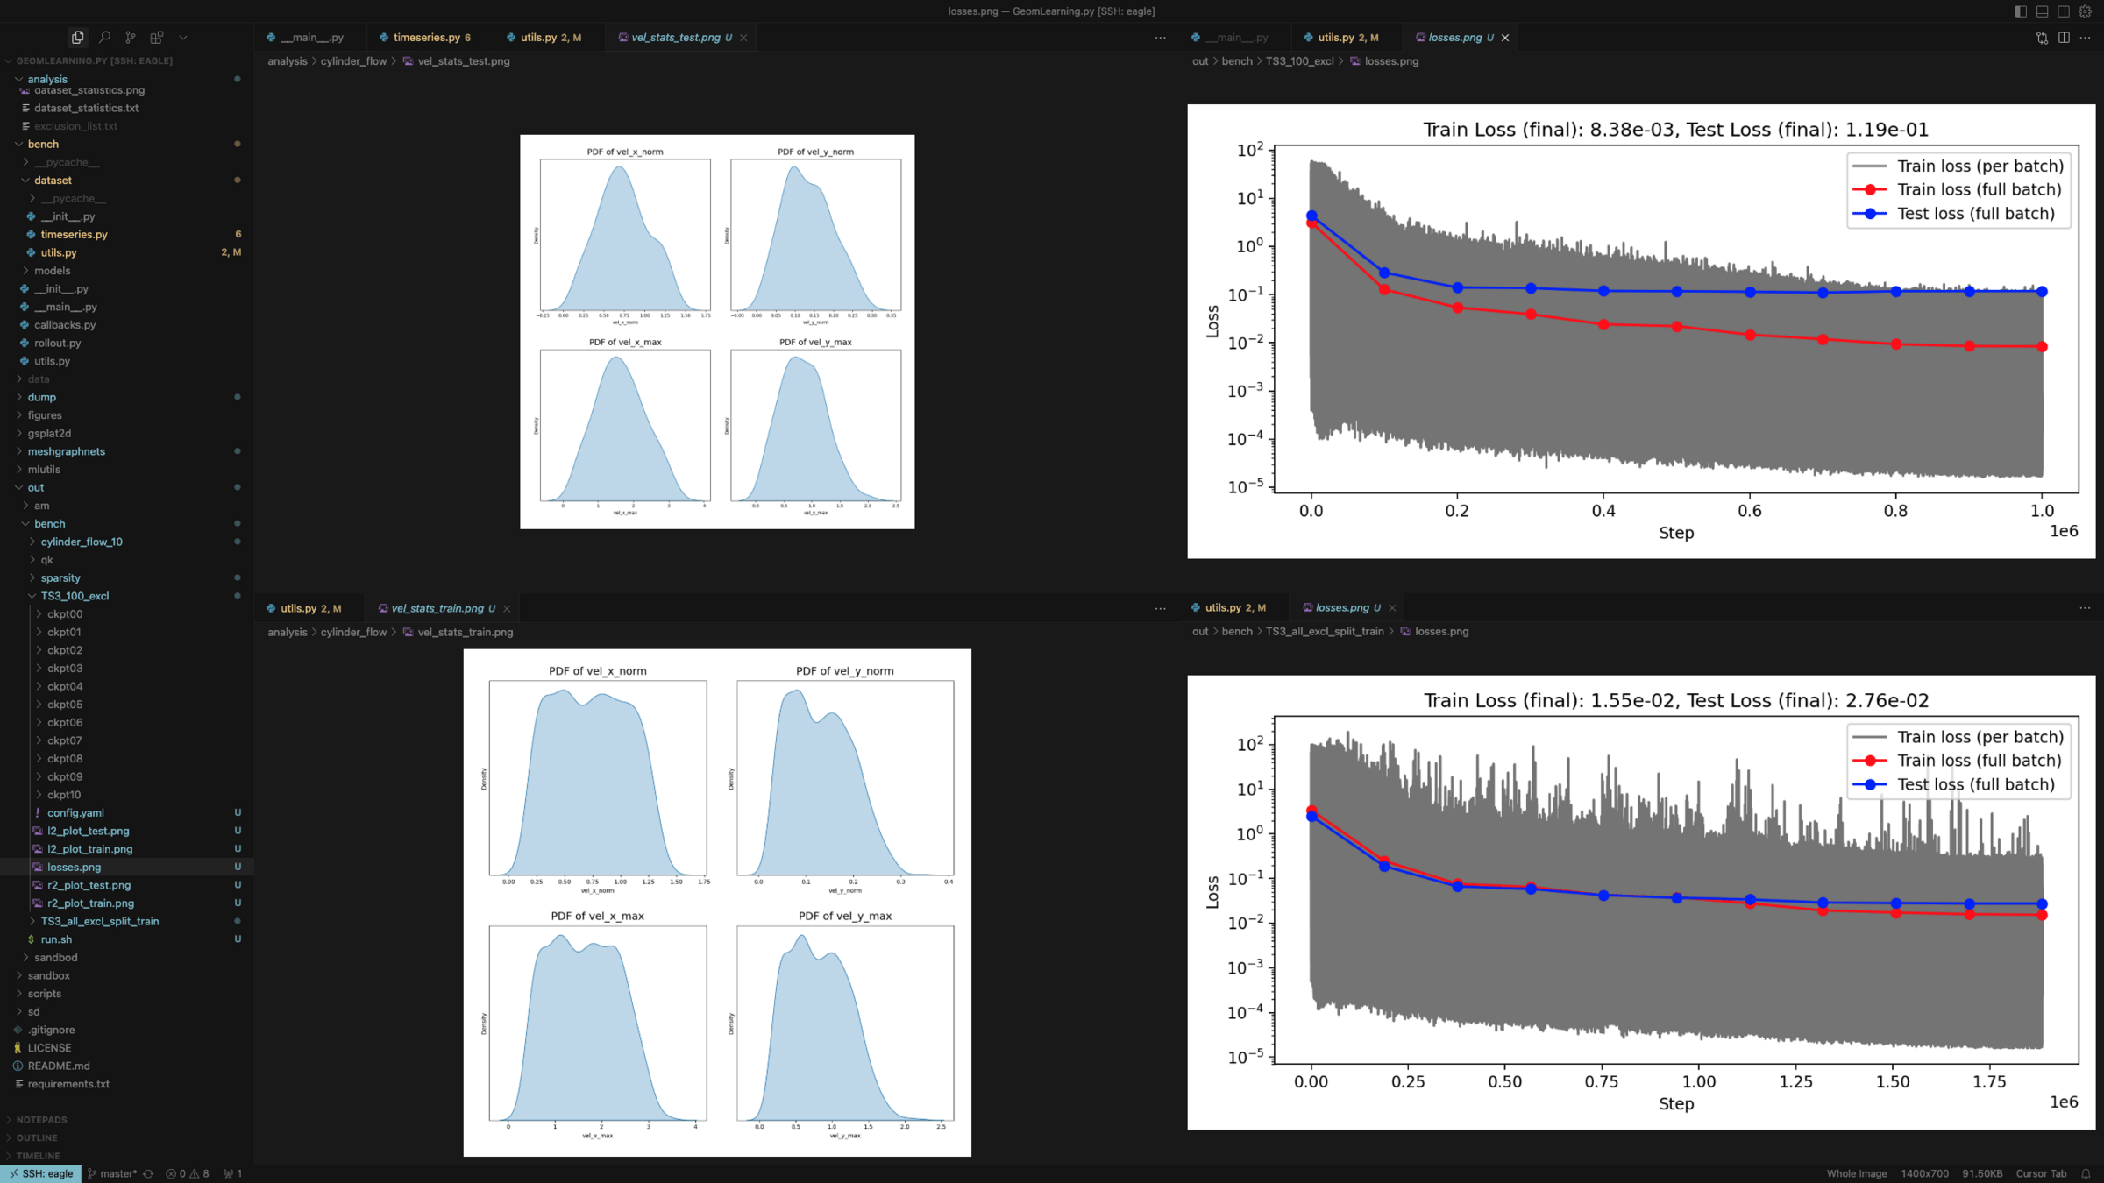Collapse the TS3_100_excl folder
Viewport: 2104px width, 1183px height.
point(75,596)
